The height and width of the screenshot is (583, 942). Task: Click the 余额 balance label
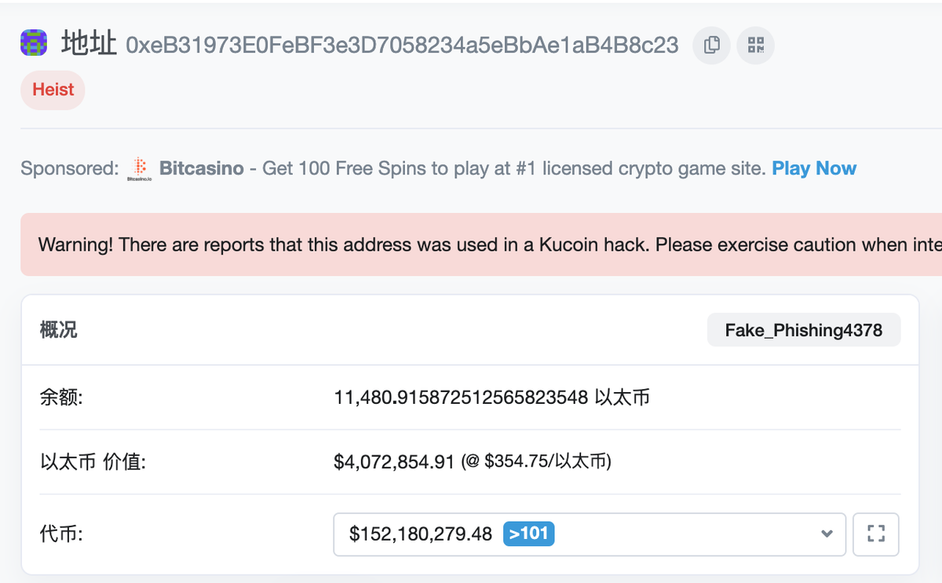tap(57, 398)
